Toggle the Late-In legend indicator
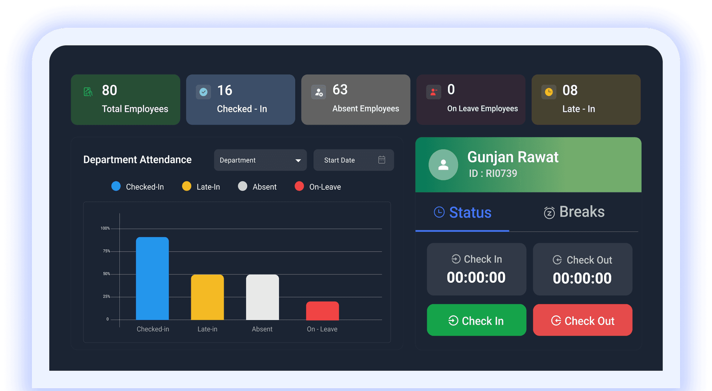 point(187,186)
